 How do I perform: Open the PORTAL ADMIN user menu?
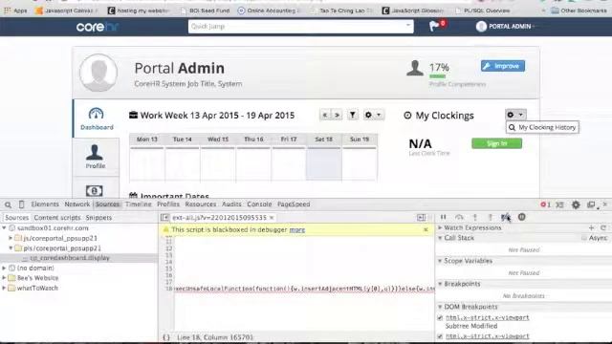505,26
